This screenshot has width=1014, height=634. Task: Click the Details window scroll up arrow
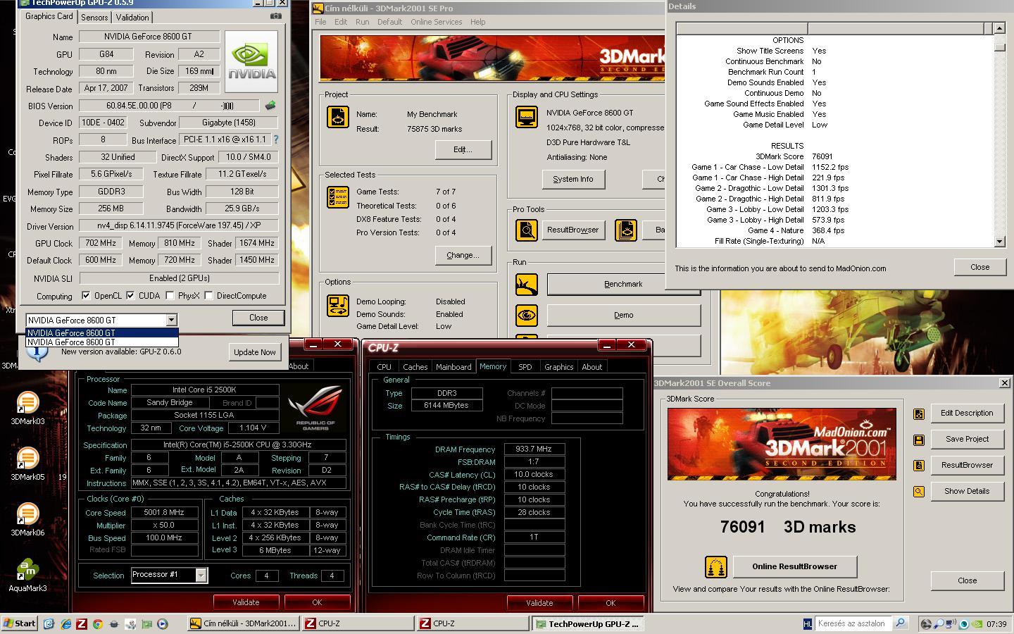(x=999, y=28)
